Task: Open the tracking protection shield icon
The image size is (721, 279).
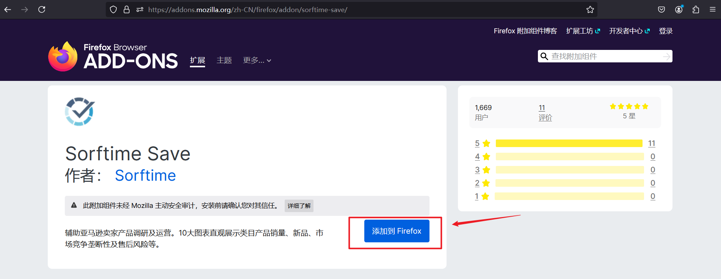Action: (113, 9)
